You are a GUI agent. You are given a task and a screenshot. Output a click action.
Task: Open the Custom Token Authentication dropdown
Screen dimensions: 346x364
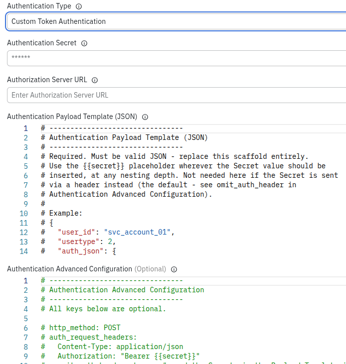pos(176,21)
